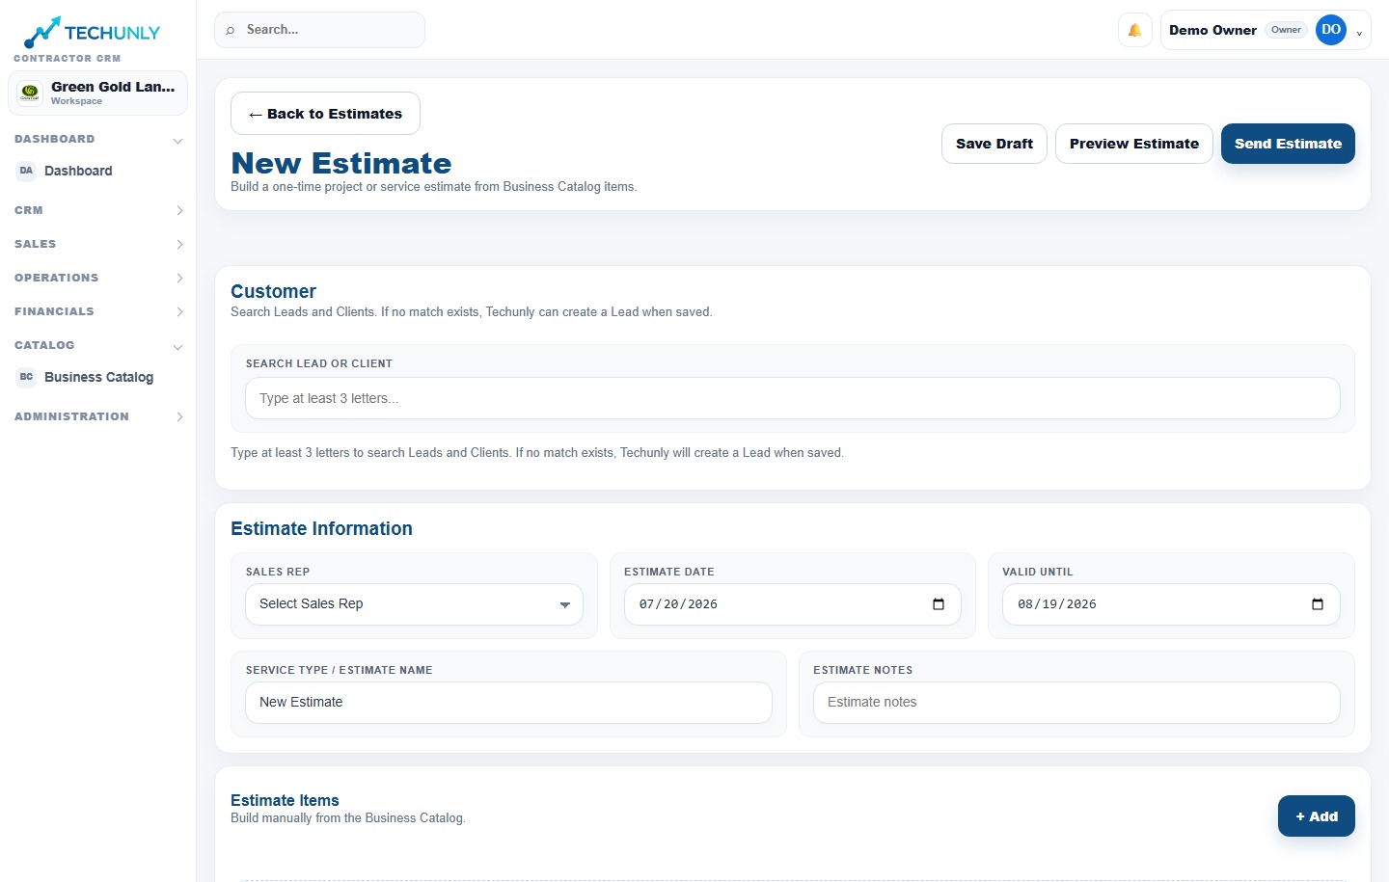
Task: Expand the Sales sidebar section
Action: (x=179, y=245)
